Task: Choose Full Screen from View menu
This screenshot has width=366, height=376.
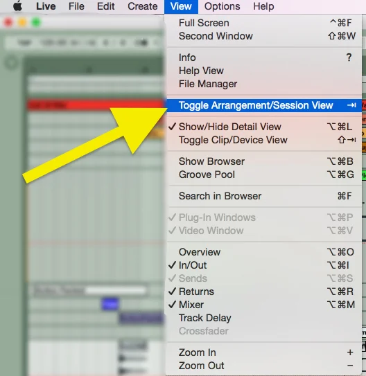Action: pos(264,23)
